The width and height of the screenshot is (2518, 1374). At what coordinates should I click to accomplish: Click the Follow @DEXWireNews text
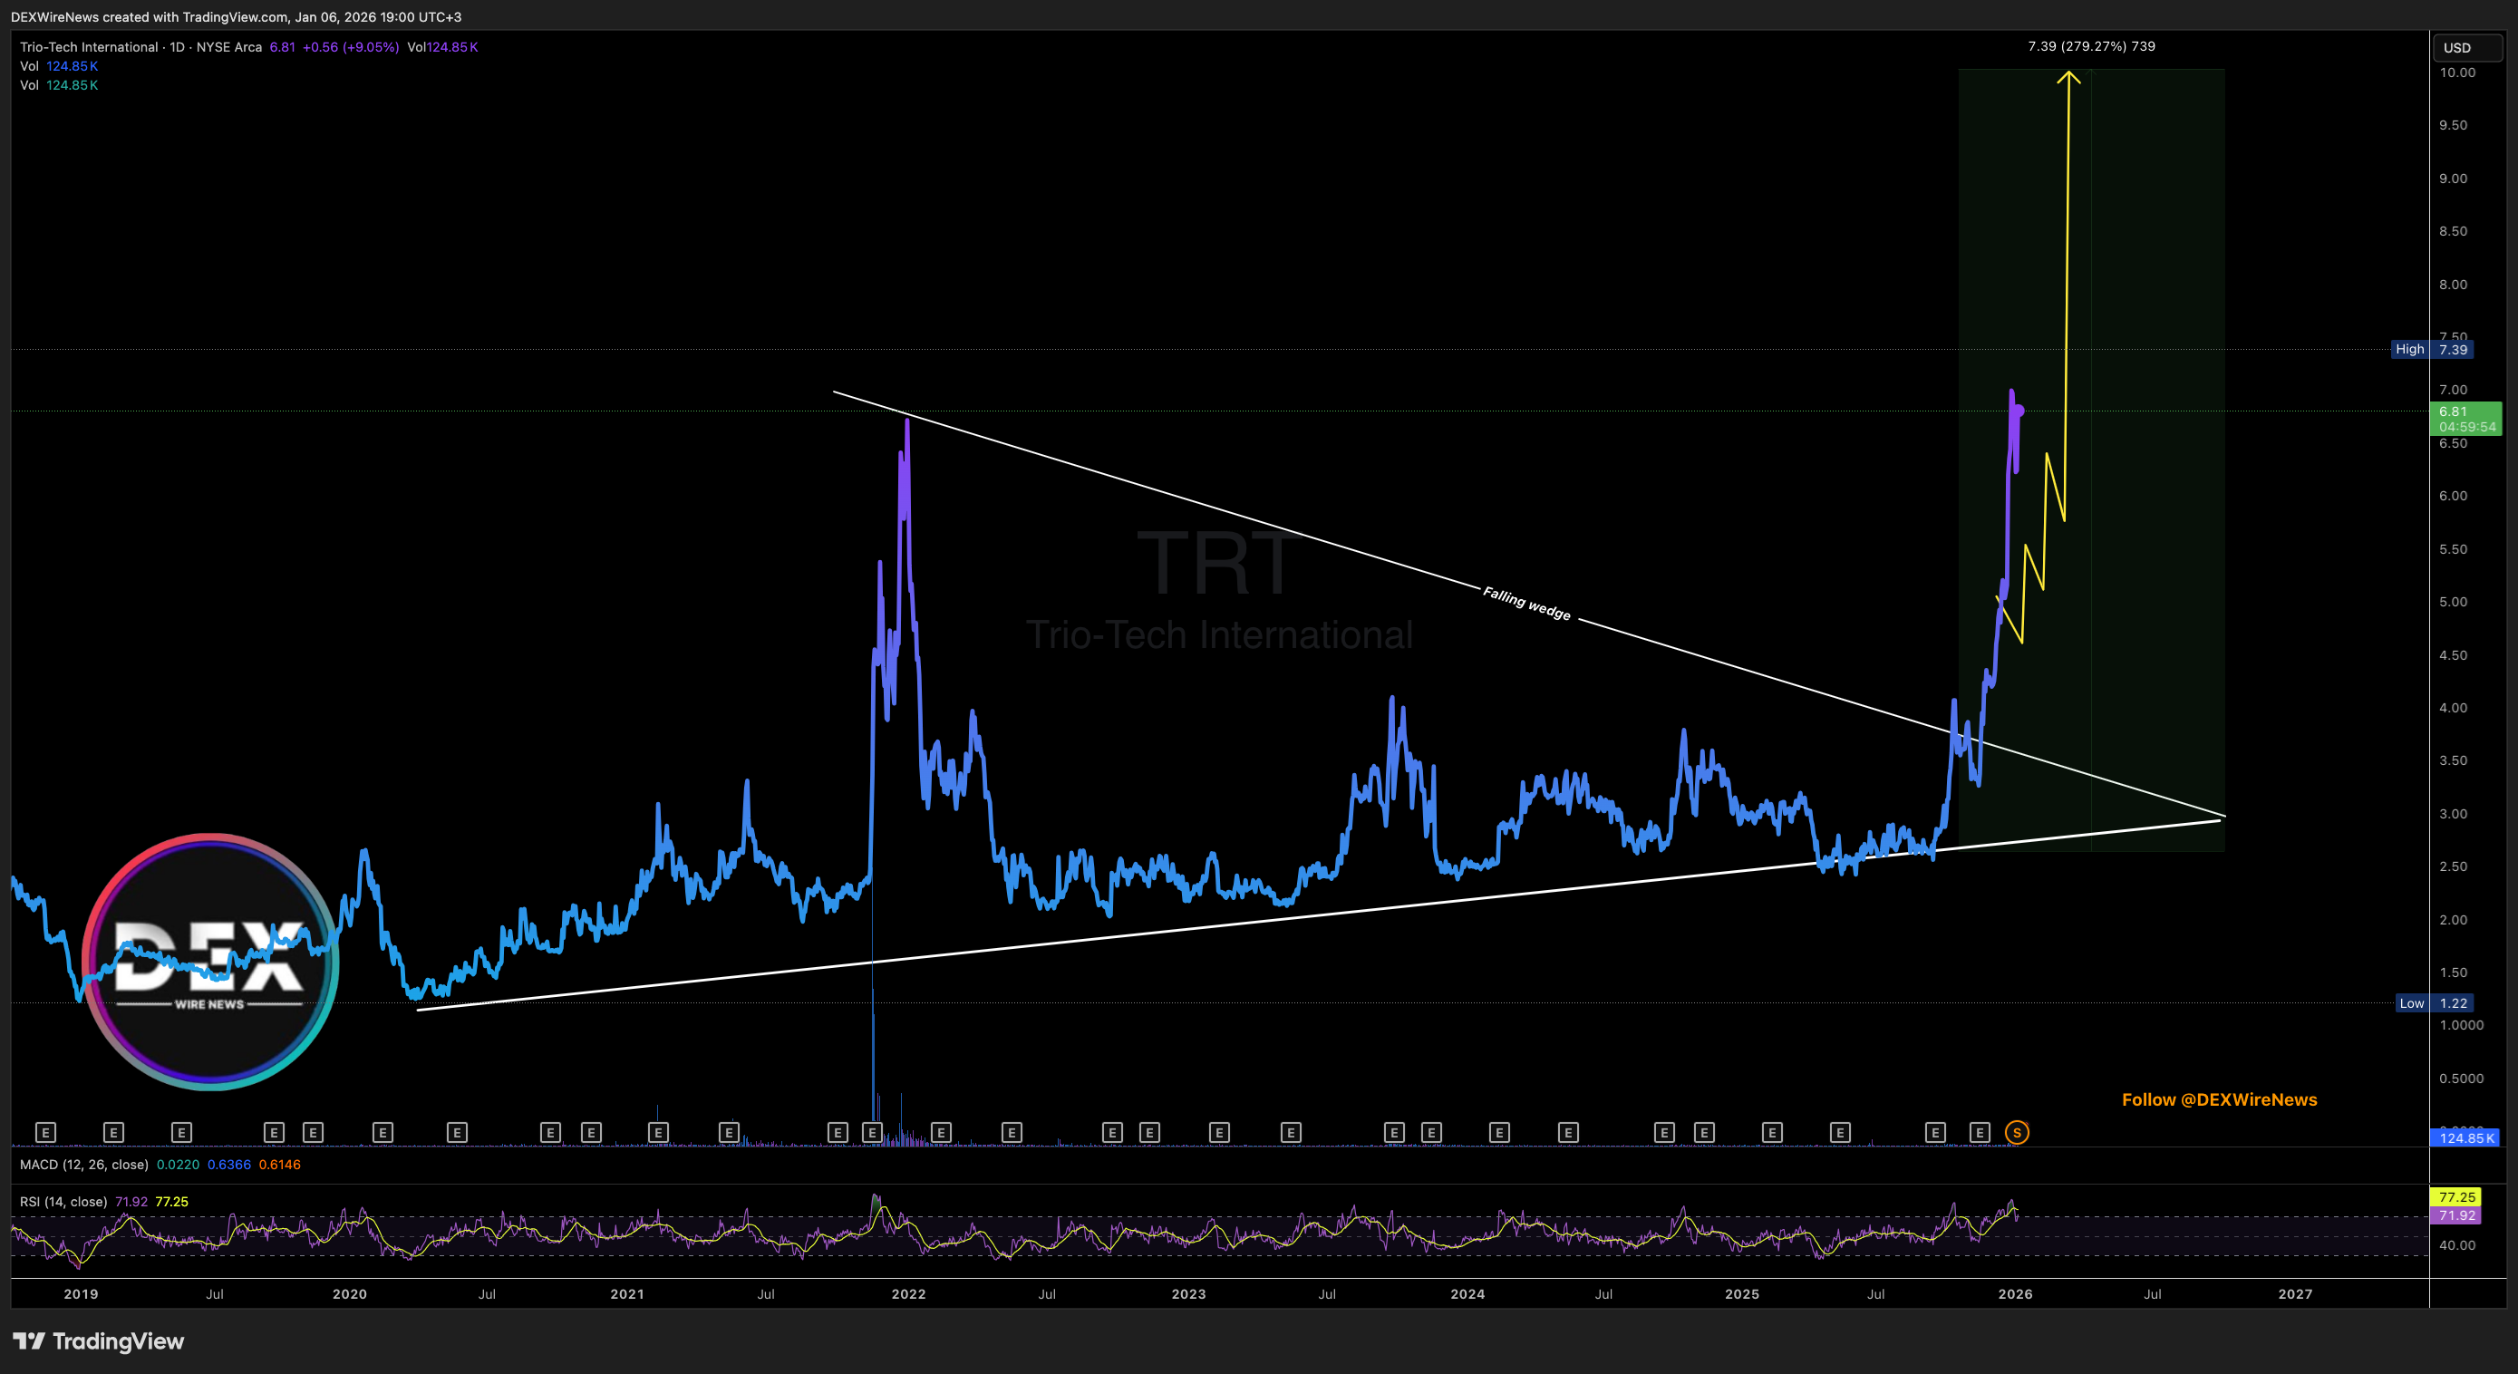click(2219, 1099)
